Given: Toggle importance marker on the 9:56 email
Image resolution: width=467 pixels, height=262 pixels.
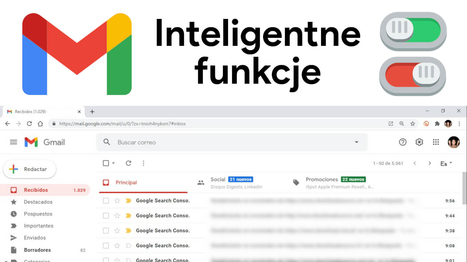Looking at the screenshot, I should (x=128, y=201).
